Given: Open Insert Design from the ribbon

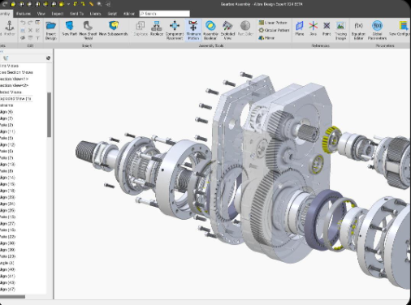Looking at the screenshot, I should point(50,30).
